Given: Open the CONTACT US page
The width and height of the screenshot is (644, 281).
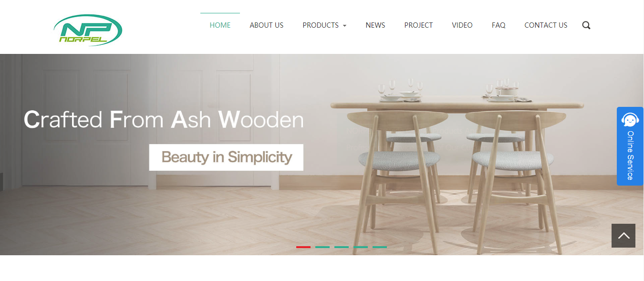Looking at the screenshot, I should click(546, 25).
